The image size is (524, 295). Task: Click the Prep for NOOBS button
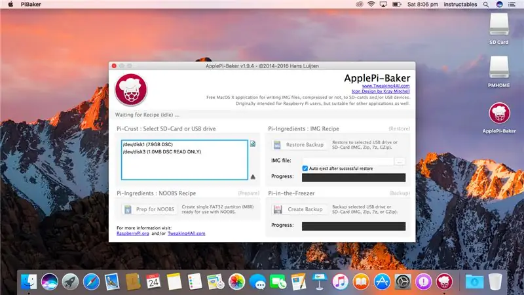pyautogui.click(x=149, y=209)
